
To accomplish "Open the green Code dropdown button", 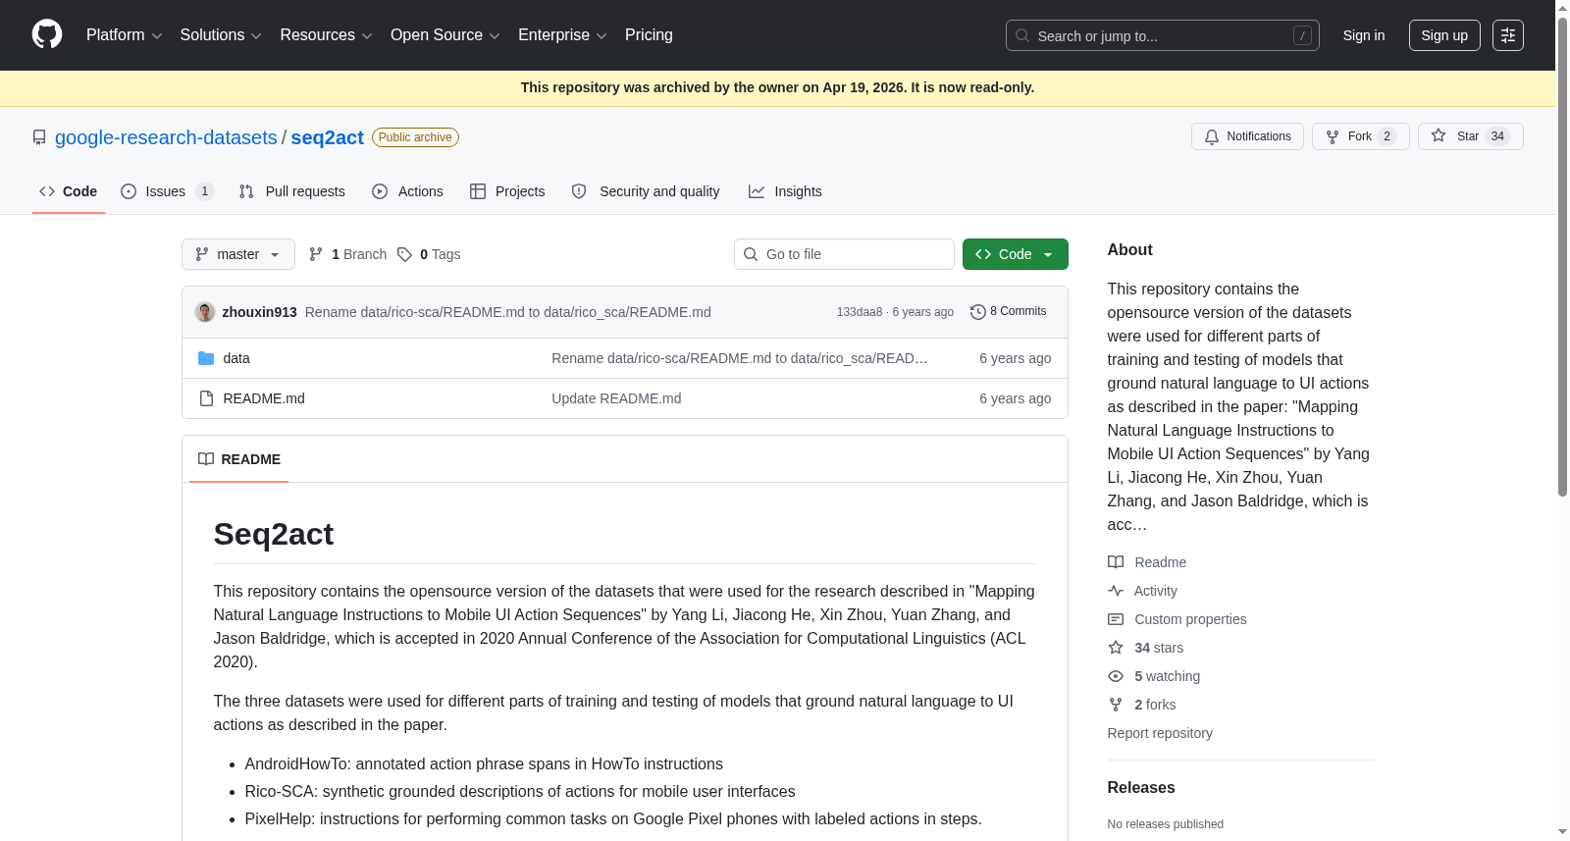I will tap(1015, 254).
